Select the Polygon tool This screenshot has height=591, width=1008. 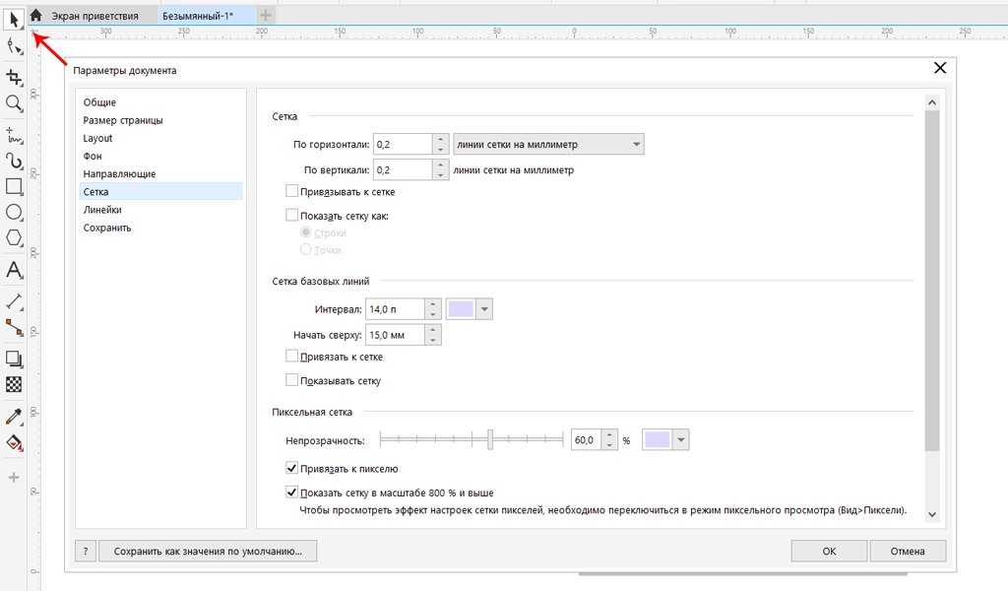pyautogui.click(x=14, y=237)
